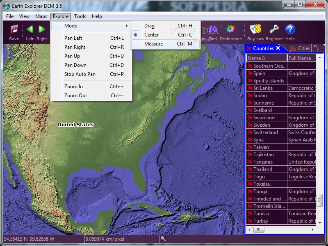The height and width of the screenshot is (246, 328).
Task: Select the Tajikistan row
Action: tap(281, 155)
